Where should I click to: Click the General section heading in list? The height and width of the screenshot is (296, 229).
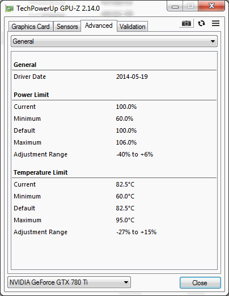tap(25, 65)
